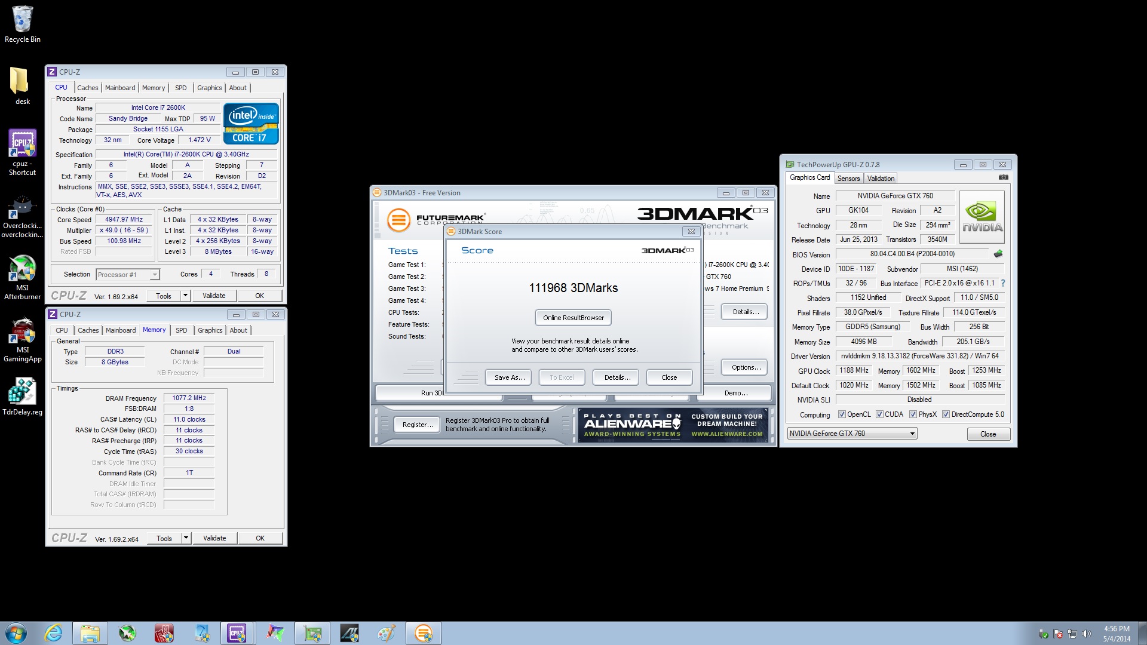
Task: Click the Tools button in the upper CPU-Z window
Action: [164, 296]
